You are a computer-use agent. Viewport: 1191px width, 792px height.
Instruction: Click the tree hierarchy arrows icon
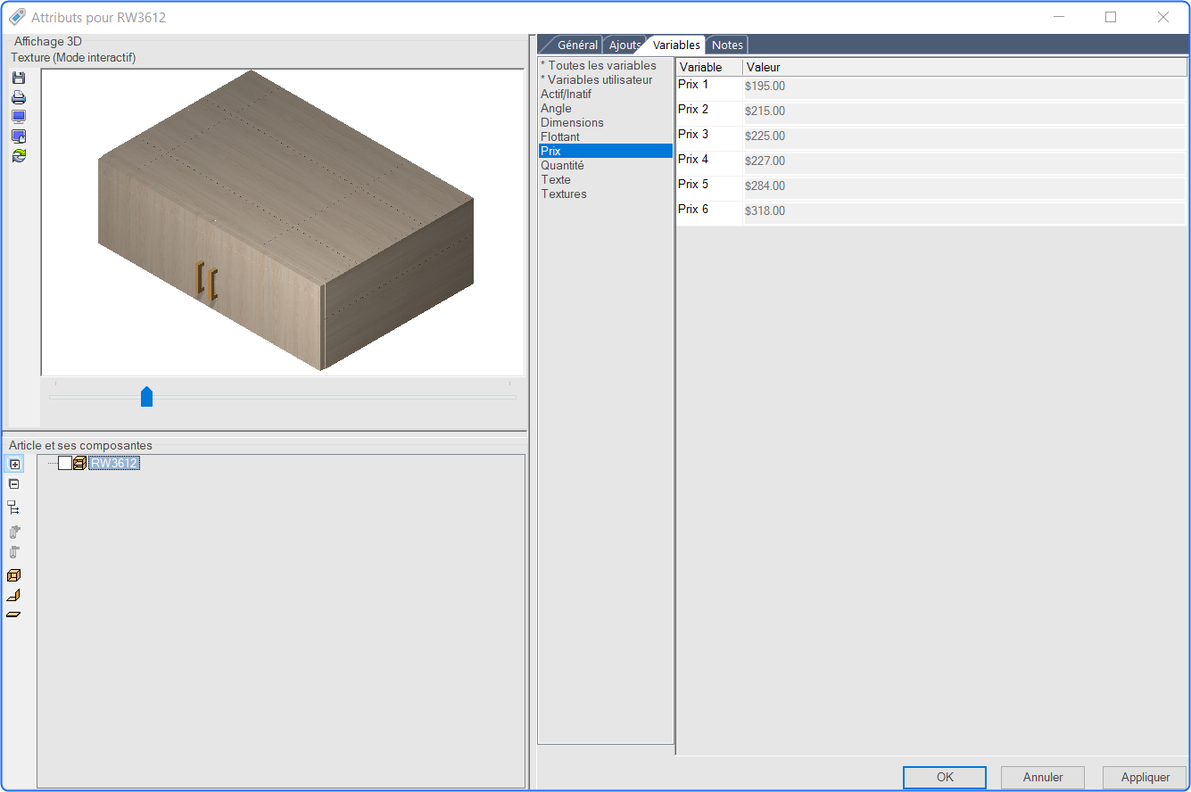[x=13, y=507]
